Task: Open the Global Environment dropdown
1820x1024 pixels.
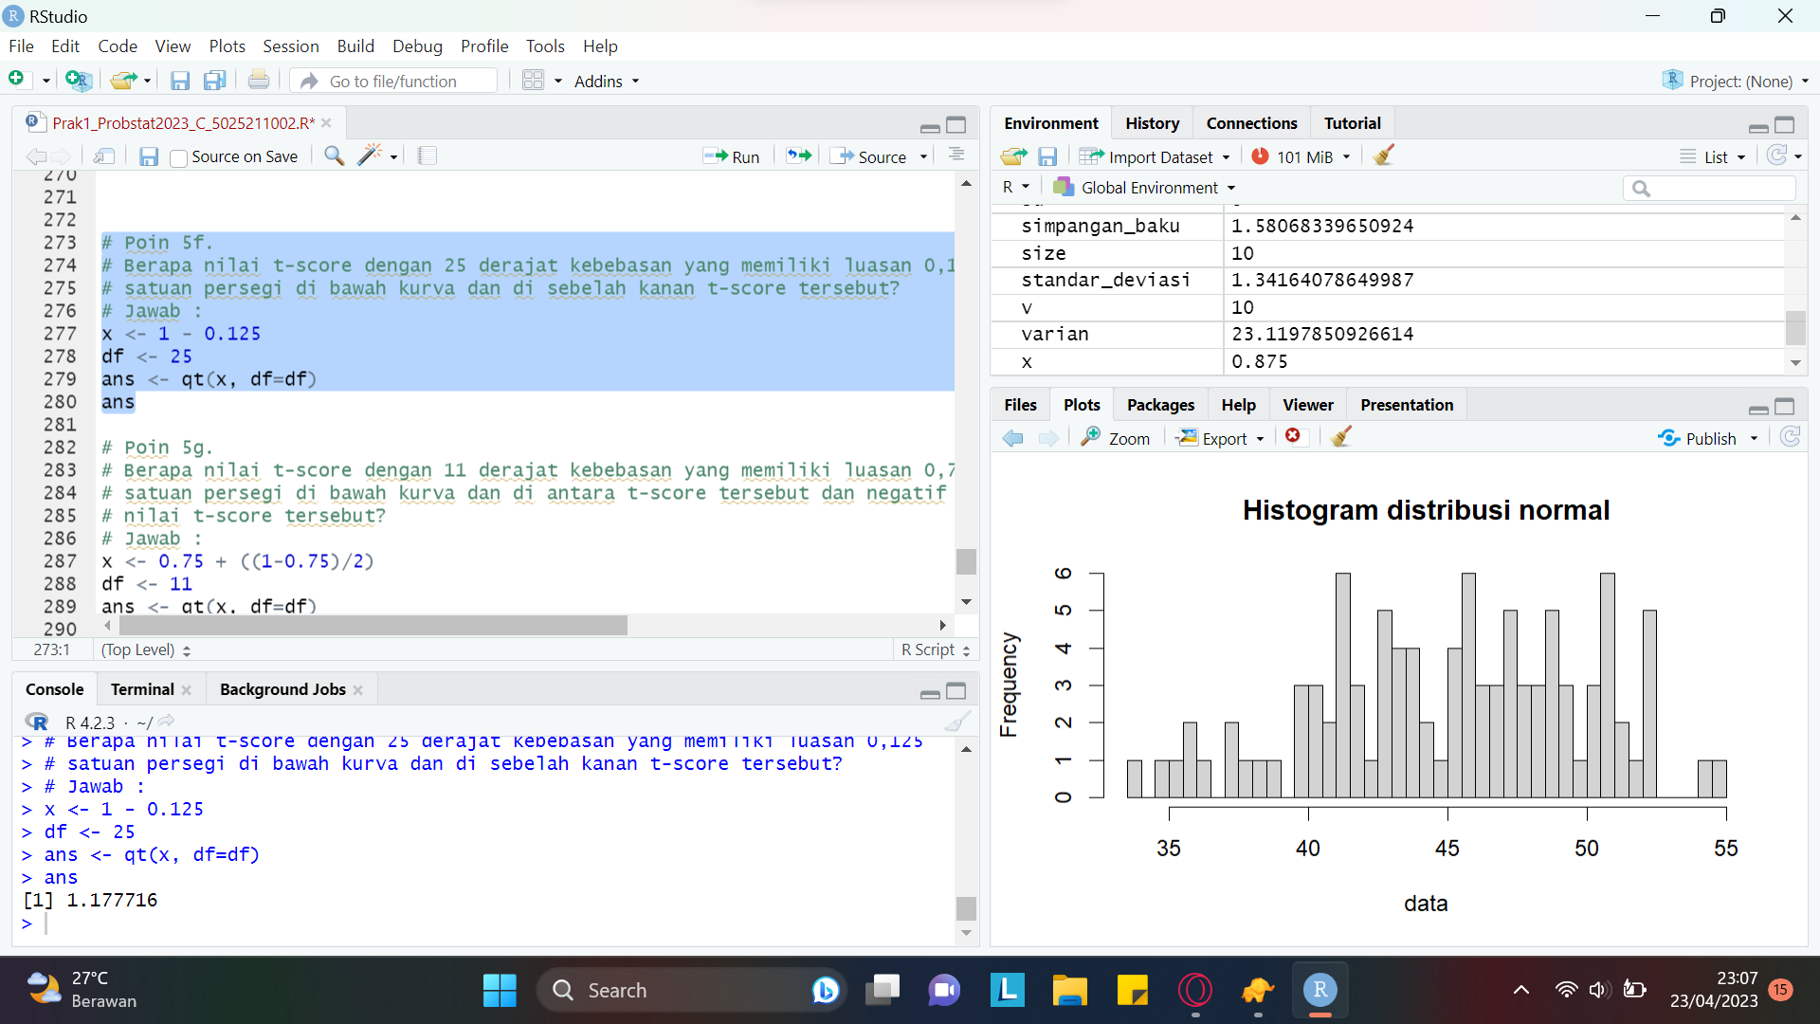Action: pos(1143,187)
